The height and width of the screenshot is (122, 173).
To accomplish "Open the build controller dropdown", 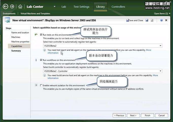I will [x=161, y=71].
